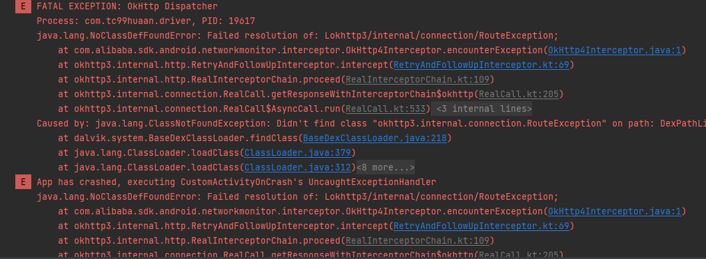This screenshot has width=706, height=259.
Task: Expand the 3 internal lines fold
Action: coord(482,109)
